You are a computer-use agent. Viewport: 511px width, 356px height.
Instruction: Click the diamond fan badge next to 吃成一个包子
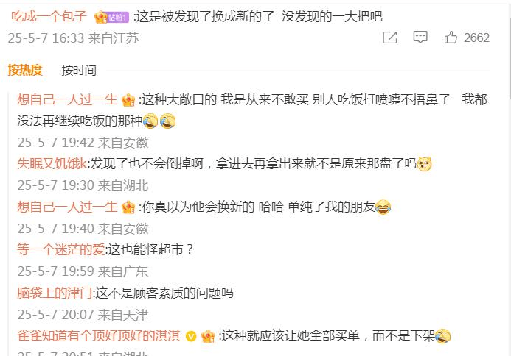pos(112,17)
